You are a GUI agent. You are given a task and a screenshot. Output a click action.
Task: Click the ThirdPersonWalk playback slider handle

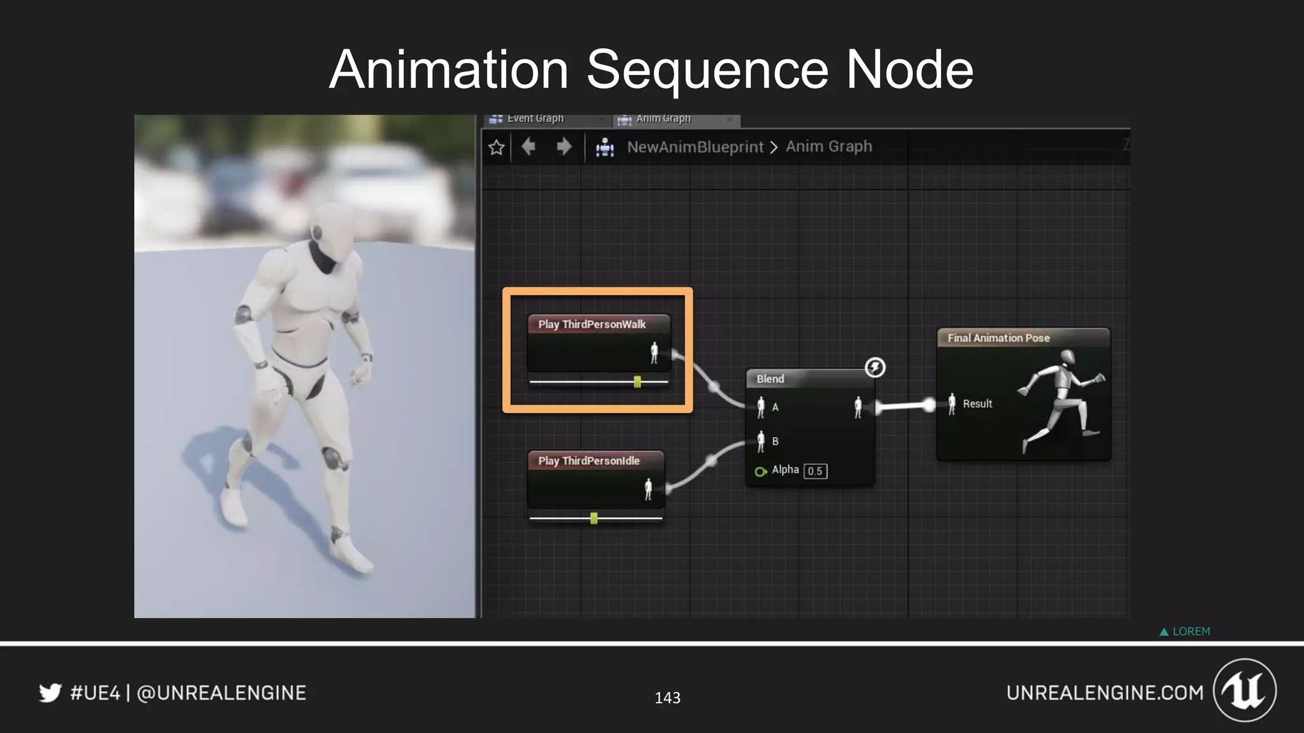click(x=637, y=382)
